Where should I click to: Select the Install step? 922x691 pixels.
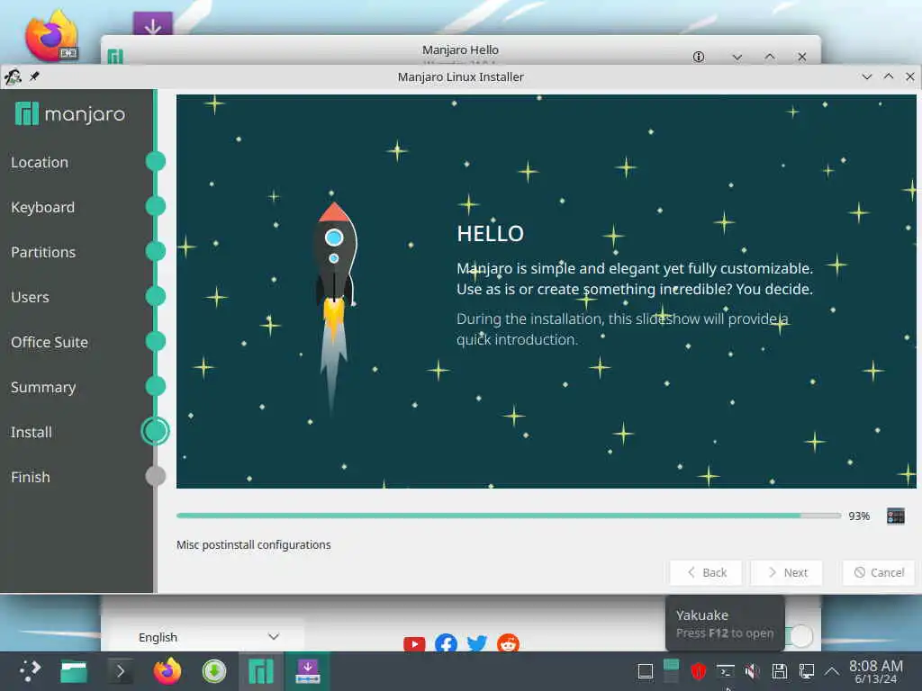[x=32, y=433]
